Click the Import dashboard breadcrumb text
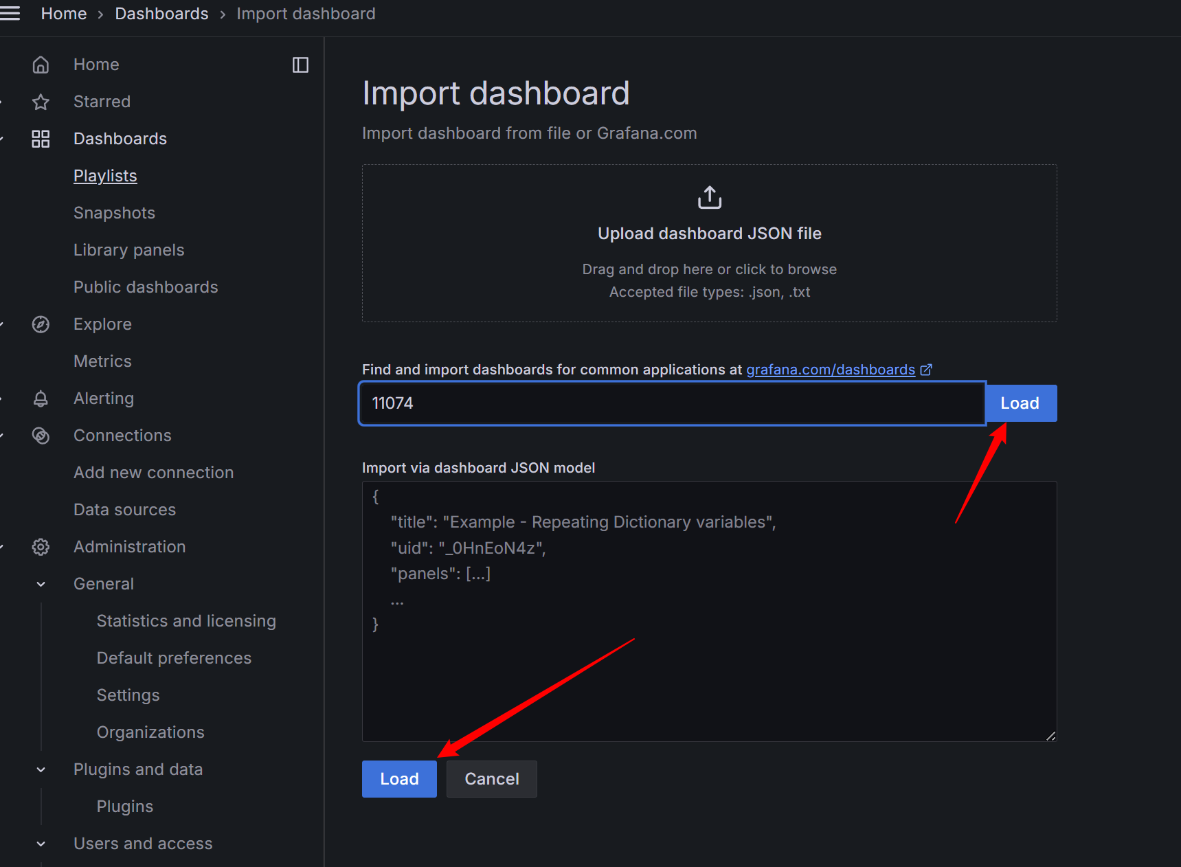This screenshot has height=867, width=1181. pyautogui.click(x=306, y=14)
